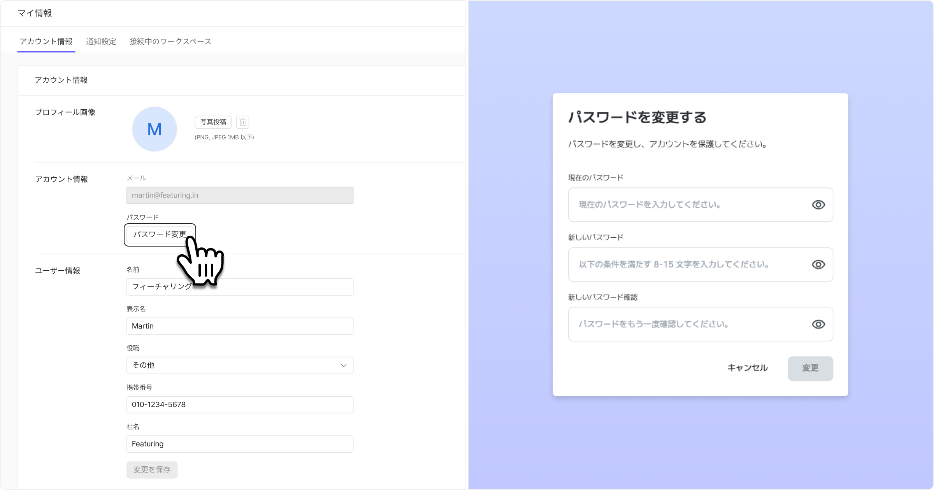Click the 変更を保存 button
This screenshot has width=934, height=490.
(x=152, y=470)
